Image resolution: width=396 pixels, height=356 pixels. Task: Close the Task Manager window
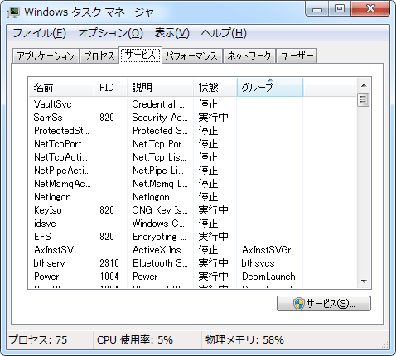click(x=370, y=9)
